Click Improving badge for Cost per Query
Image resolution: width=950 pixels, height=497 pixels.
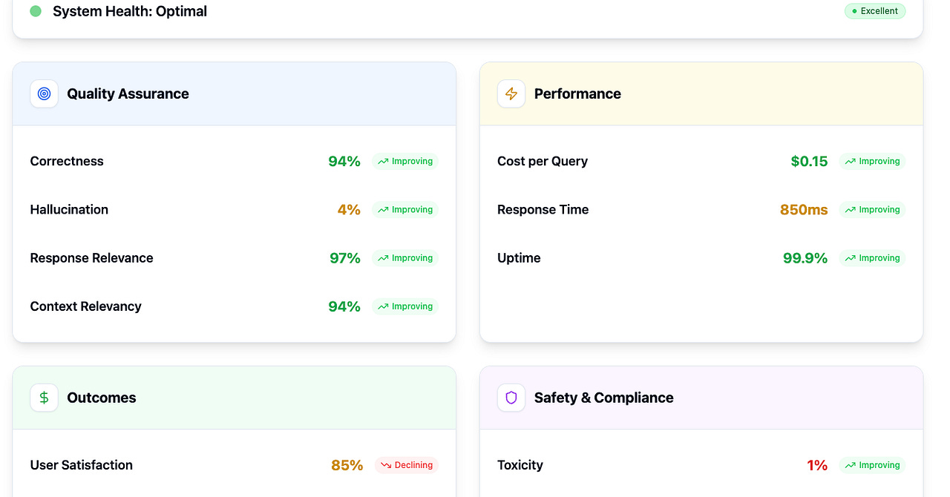[x=872, y=161]
